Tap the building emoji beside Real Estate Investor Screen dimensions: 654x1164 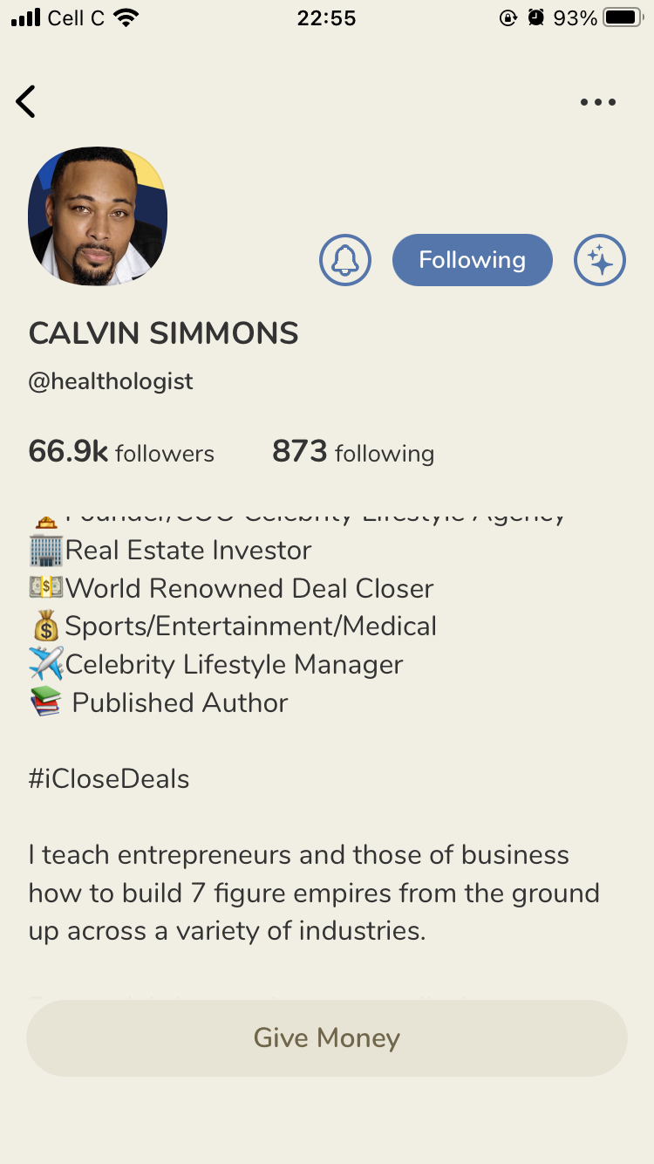pyautogui.click(x=45, y=551)
